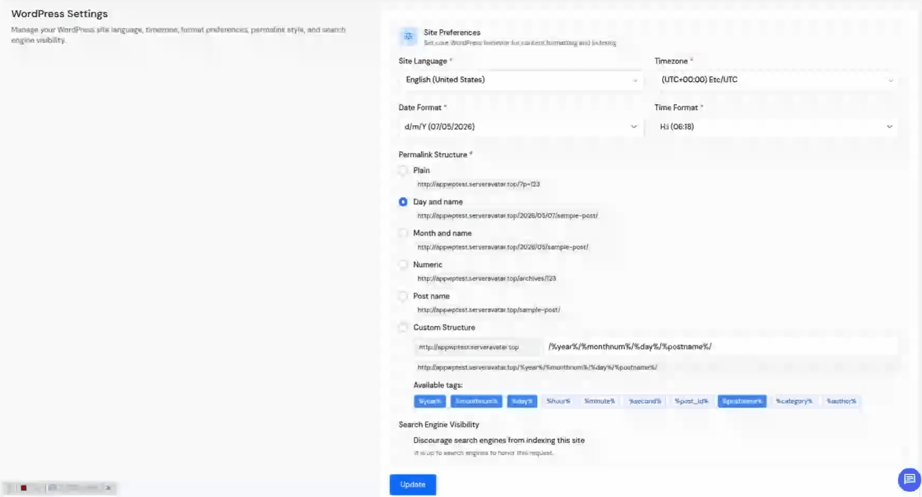The height and width of the screenshot is (497, 922).
Task: Open the Site Language dropdown
Action: (521, 80)
